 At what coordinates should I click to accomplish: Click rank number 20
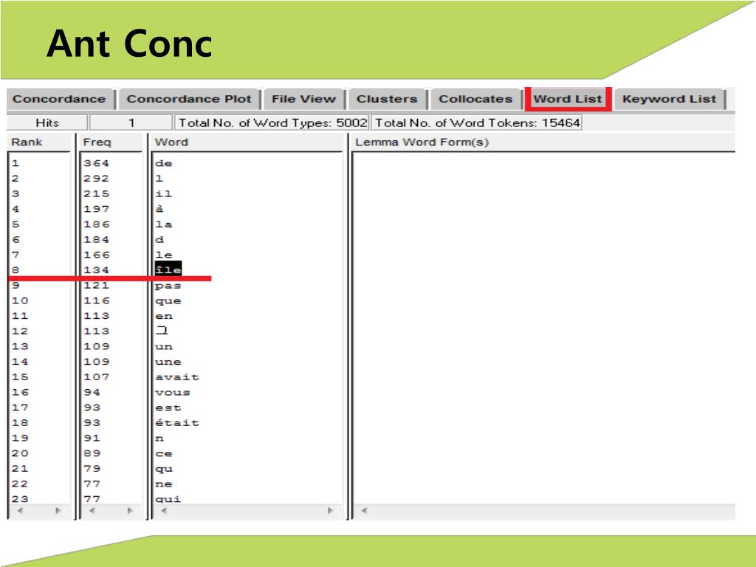[x=20, y=454]
